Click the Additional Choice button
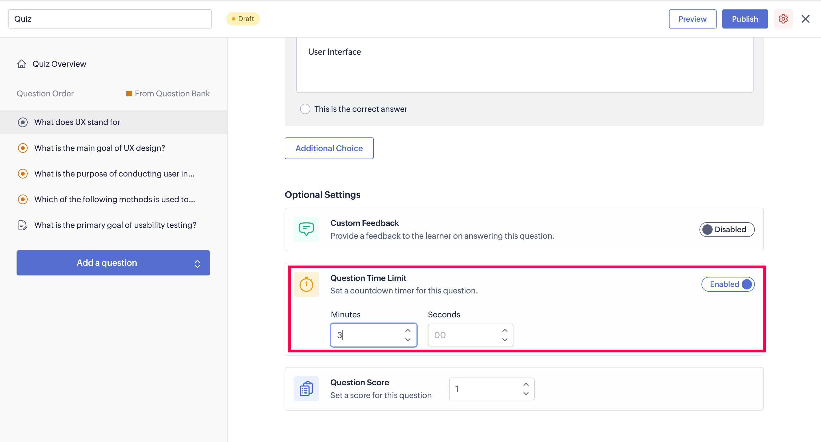 pyautogui.click(x=329, y=148)
